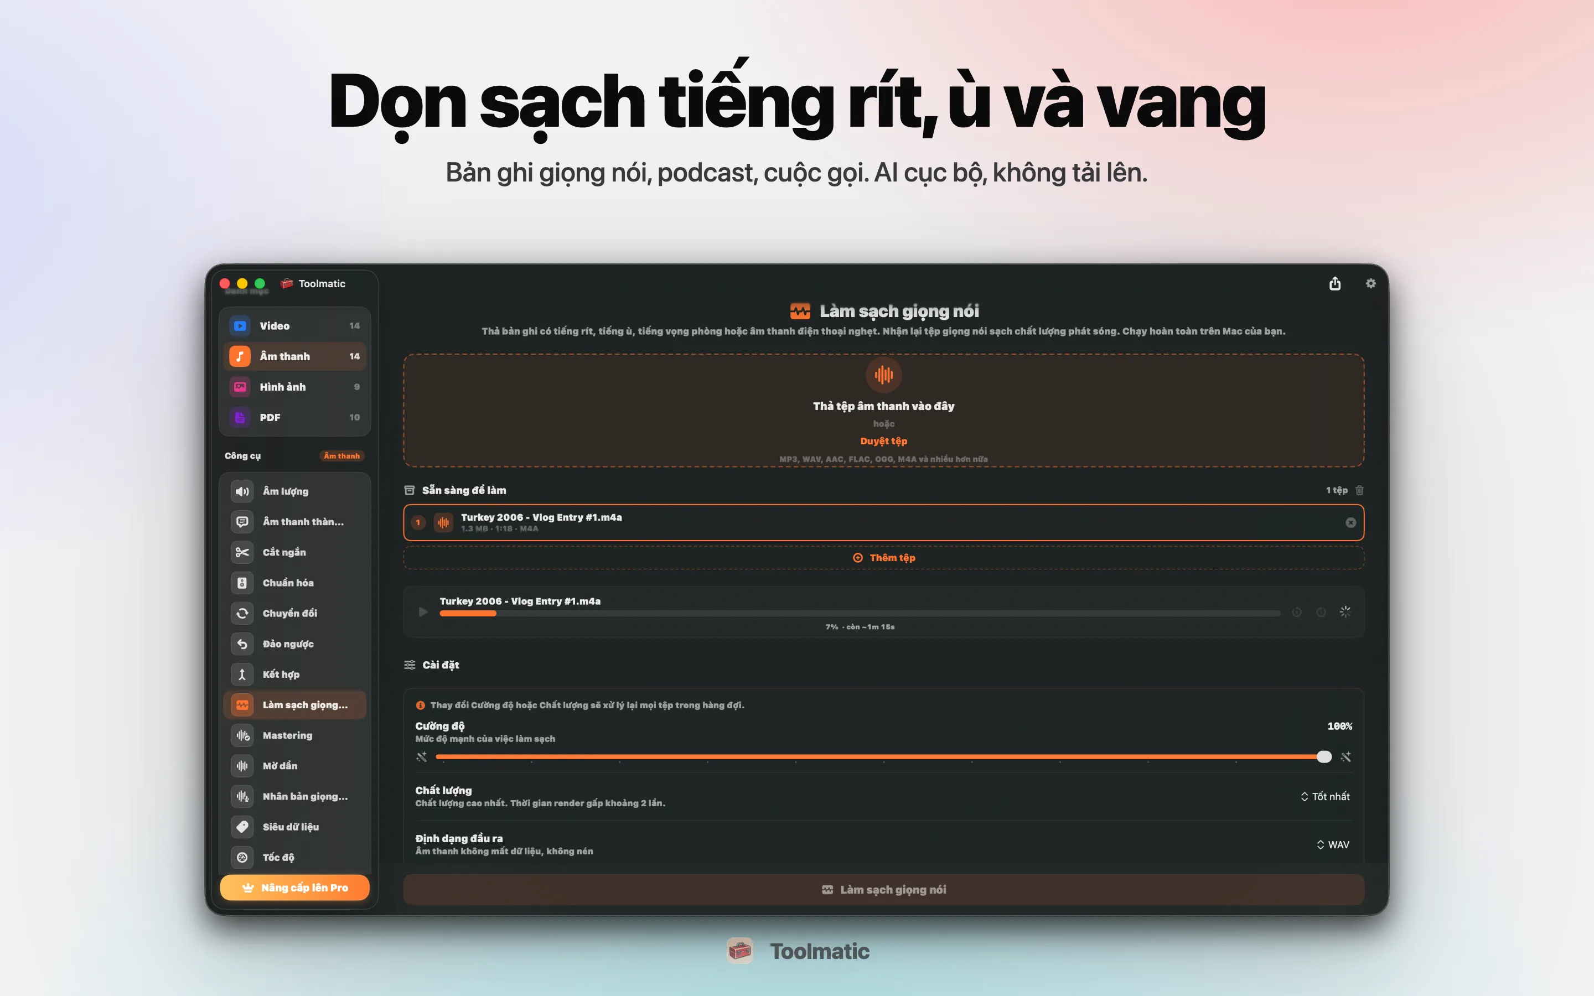Open the Âm lượng volume tool
Viewport: 1594px width, 996px height.
click(x=294, y=491)
